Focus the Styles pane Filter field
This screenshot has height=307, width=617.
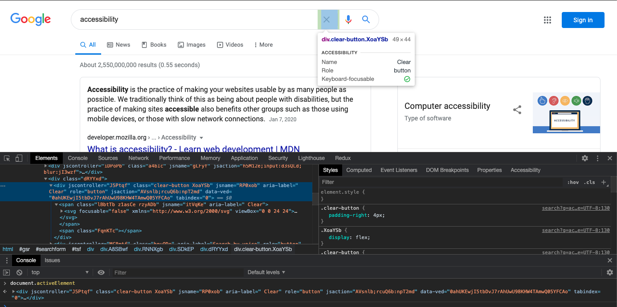441,182
